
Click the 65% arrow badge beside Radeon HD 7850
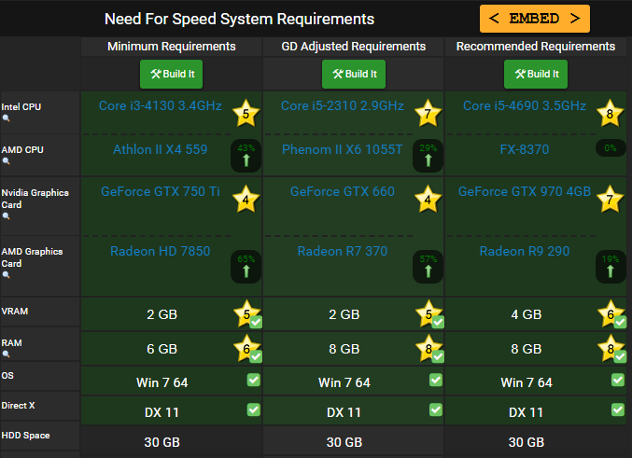[246, 267]
